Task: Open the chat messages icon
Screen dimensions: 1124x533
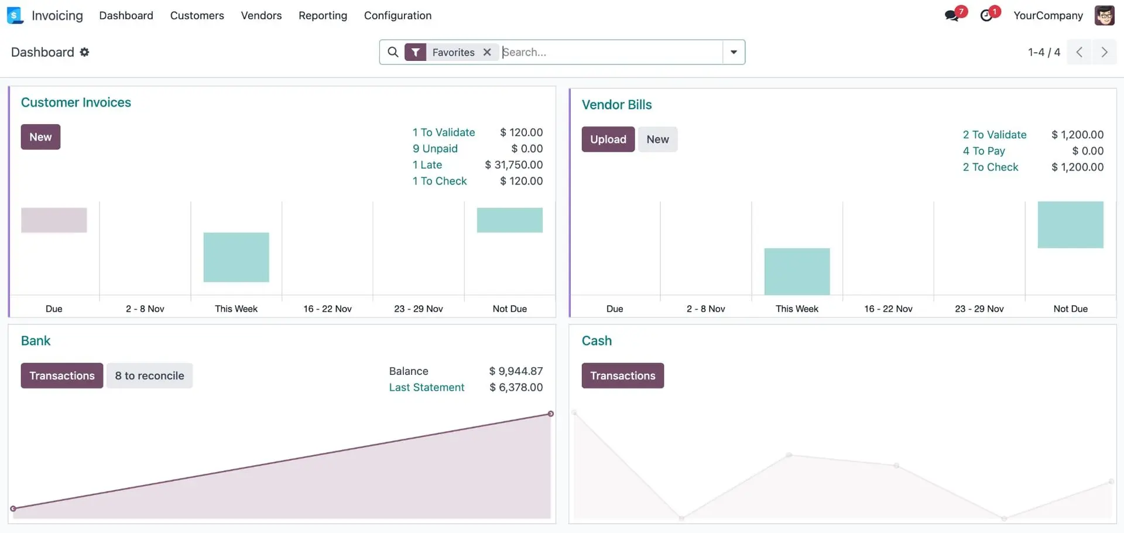Action: point(952,15)
